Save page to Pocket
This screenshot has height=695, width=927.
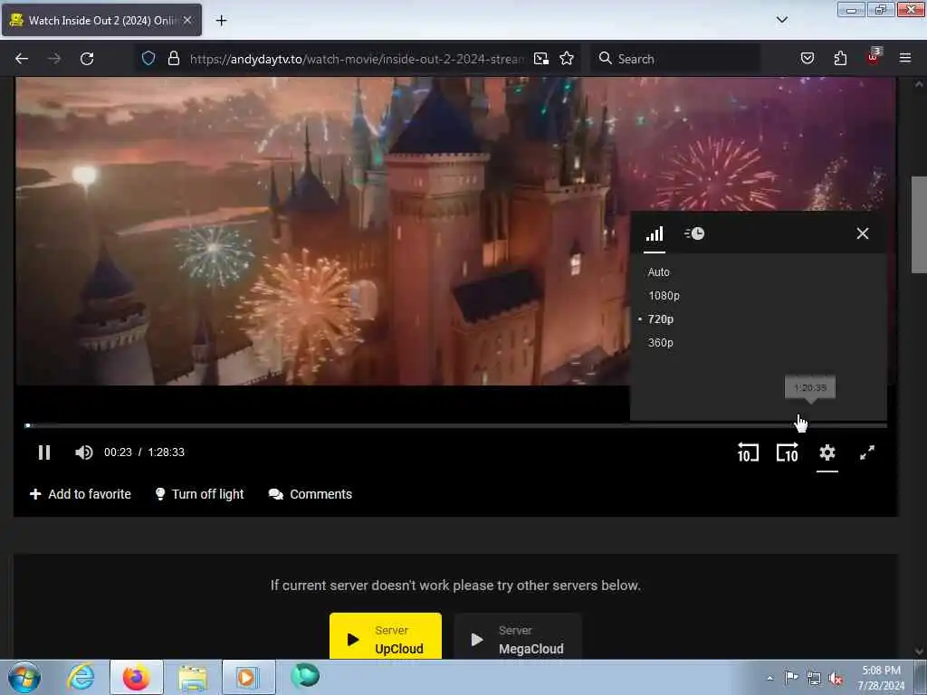coord(807,59)
